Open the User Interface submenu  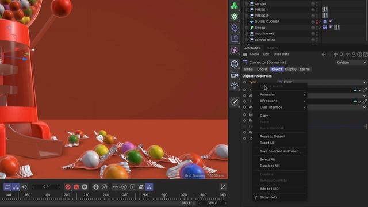click(280, 108)
